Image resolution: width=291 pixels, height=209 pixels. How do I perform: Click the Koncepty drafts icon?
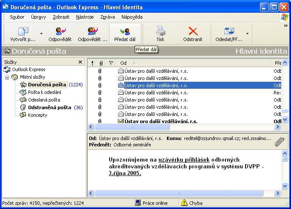pos(23,115)
